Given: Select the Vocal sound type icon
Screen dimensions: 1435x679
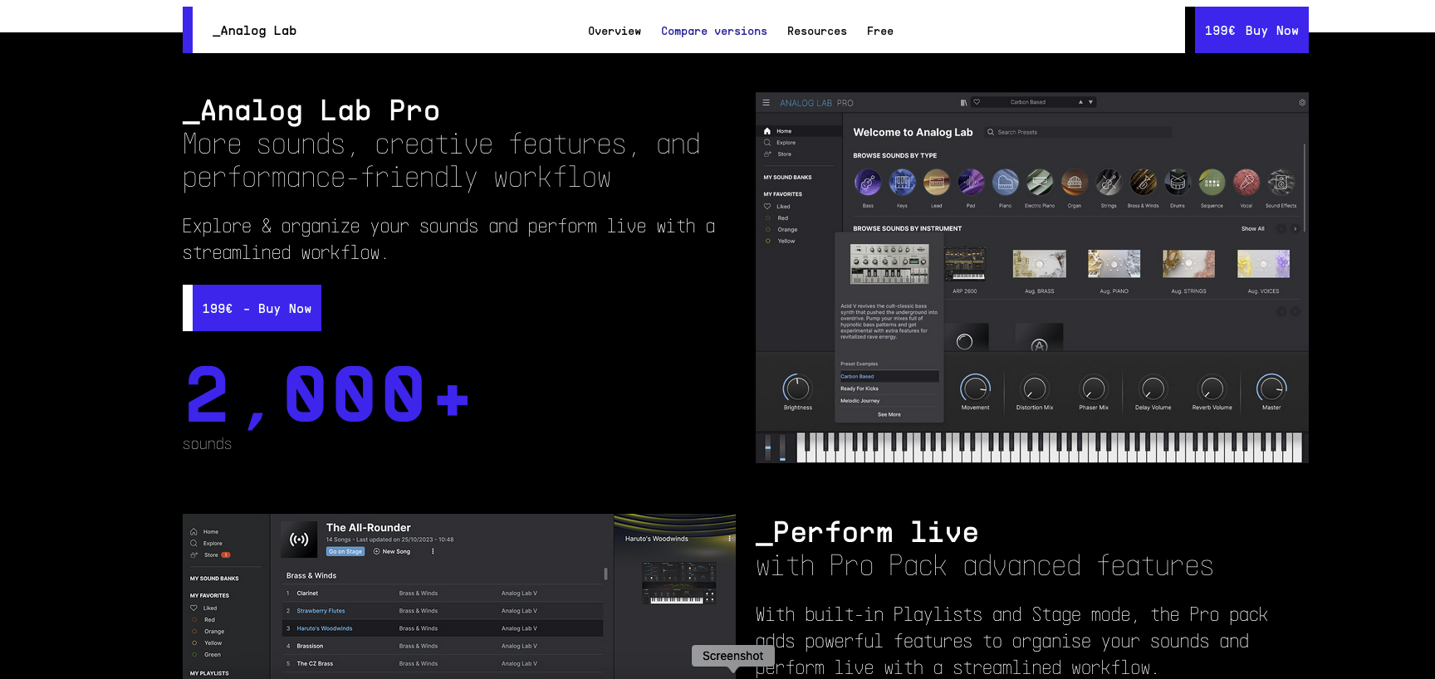Looking at the screenshot, I should point(1246,182).
